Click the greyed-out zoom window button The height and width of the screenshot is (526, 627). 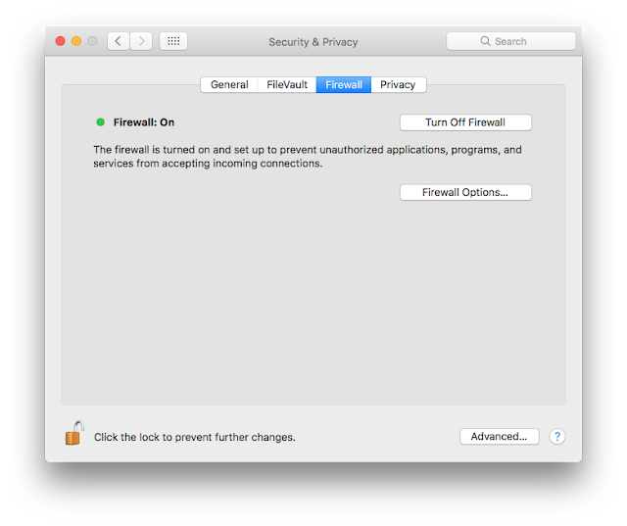[92, 41]
